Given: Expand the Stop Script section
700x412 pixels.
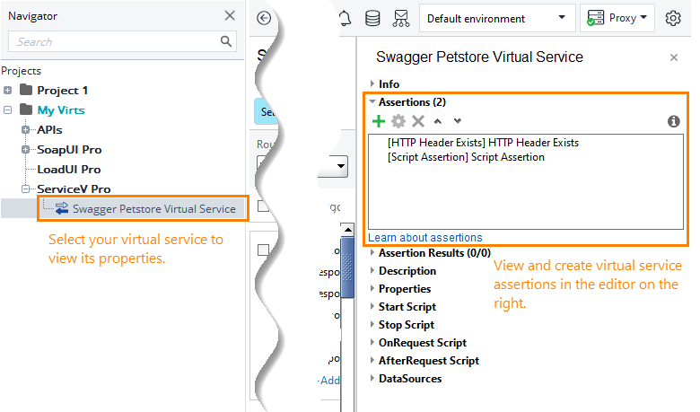Looking at the screenshot, I should 372,324.
